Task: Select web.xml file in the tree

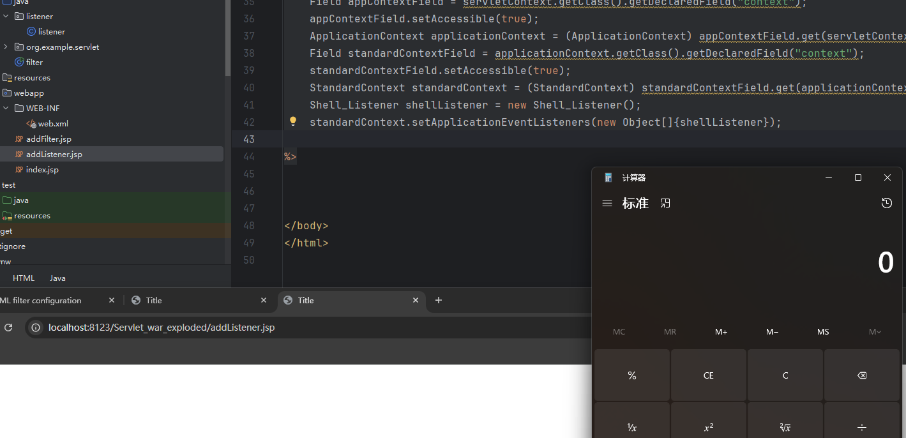Action: tap(52, 123)
